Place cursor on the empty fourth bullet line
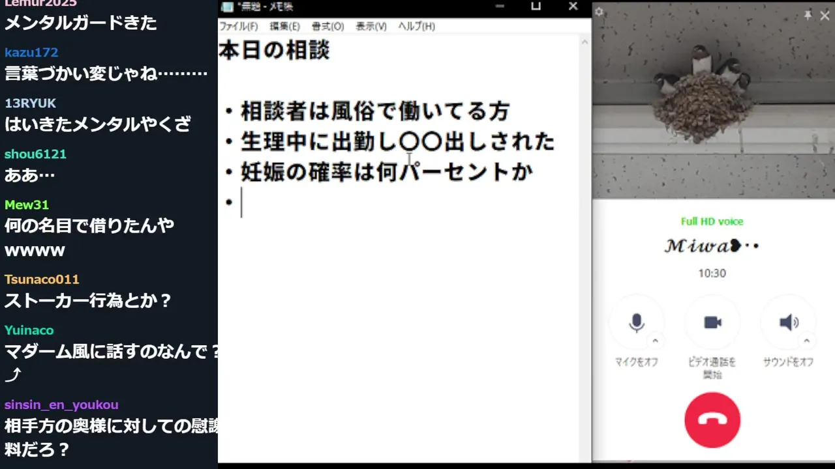Screen dimensions: 835x469 point(242,203)
